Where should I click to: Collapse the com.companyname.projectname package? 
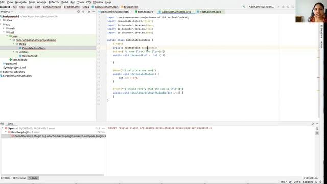[x=10, y=40]
